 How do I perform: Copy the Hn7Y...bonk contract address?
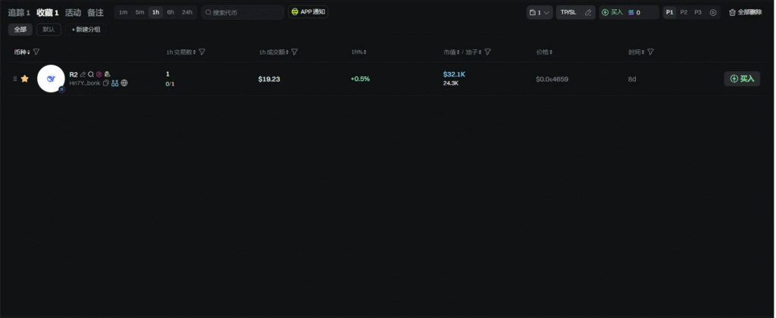(106, 83)
